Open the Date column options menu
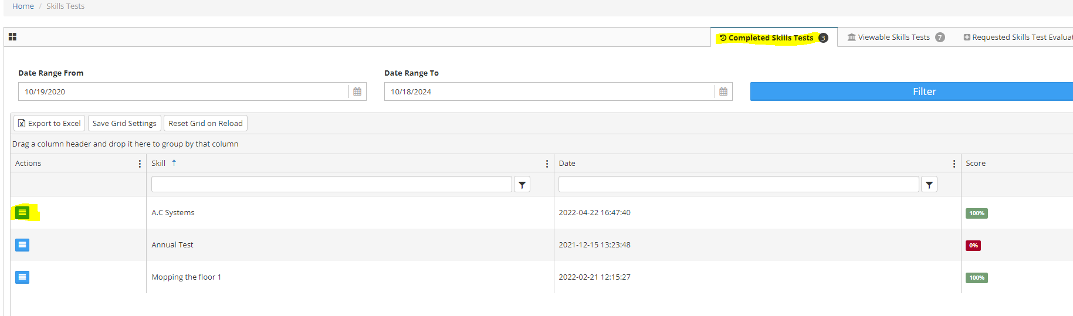This screenshot has height=316, width=1073. click(x=954, y=164)
